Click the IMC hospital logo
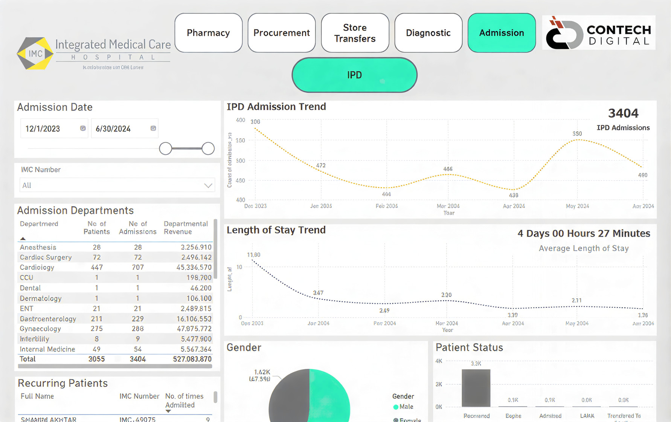671x422 pixels. [35, 54]
